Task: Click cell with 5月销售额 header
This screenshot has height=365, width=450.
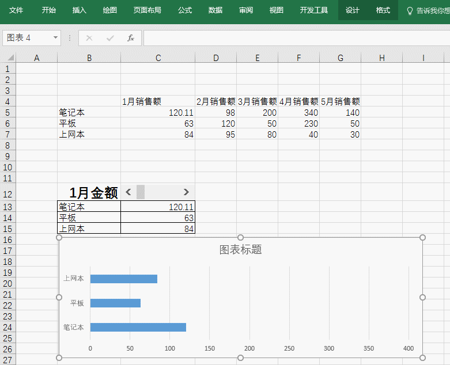Action: pyautogui.click(x=341, y=101)
